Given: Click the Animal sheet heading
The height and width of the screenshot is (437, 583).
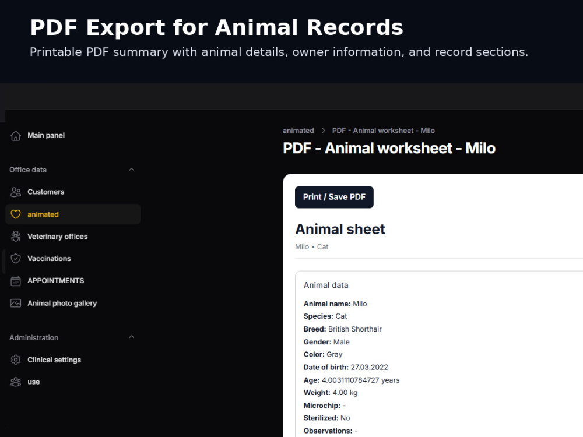Looking at the screenshot, I should [x=340, y=229].
